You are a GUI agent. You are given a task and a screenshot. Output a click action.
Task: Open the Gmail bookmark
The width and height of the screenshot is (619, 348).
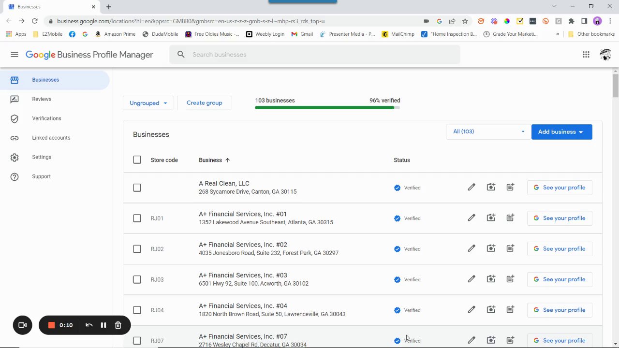tap(302, 34)
